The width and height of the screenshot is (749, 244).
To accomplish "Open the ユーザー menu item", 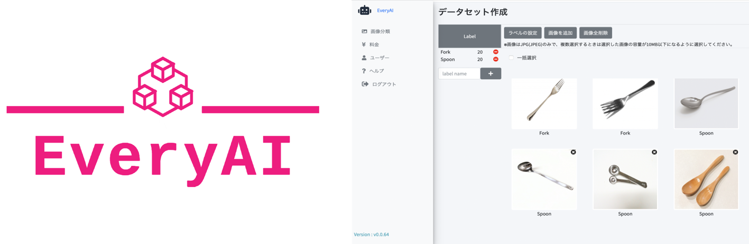I will (375, 58).
